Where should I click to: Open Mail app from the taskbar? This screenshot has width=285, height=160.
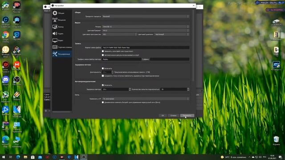tap(40, 157)
